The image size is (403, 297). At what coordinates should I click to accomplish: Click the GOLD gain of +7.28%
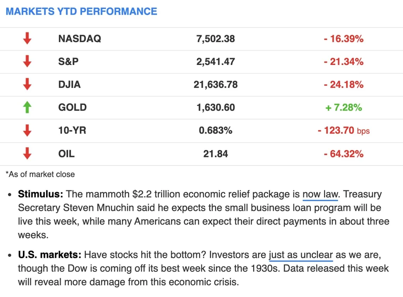pyautogui.click(x=344, y=107)
